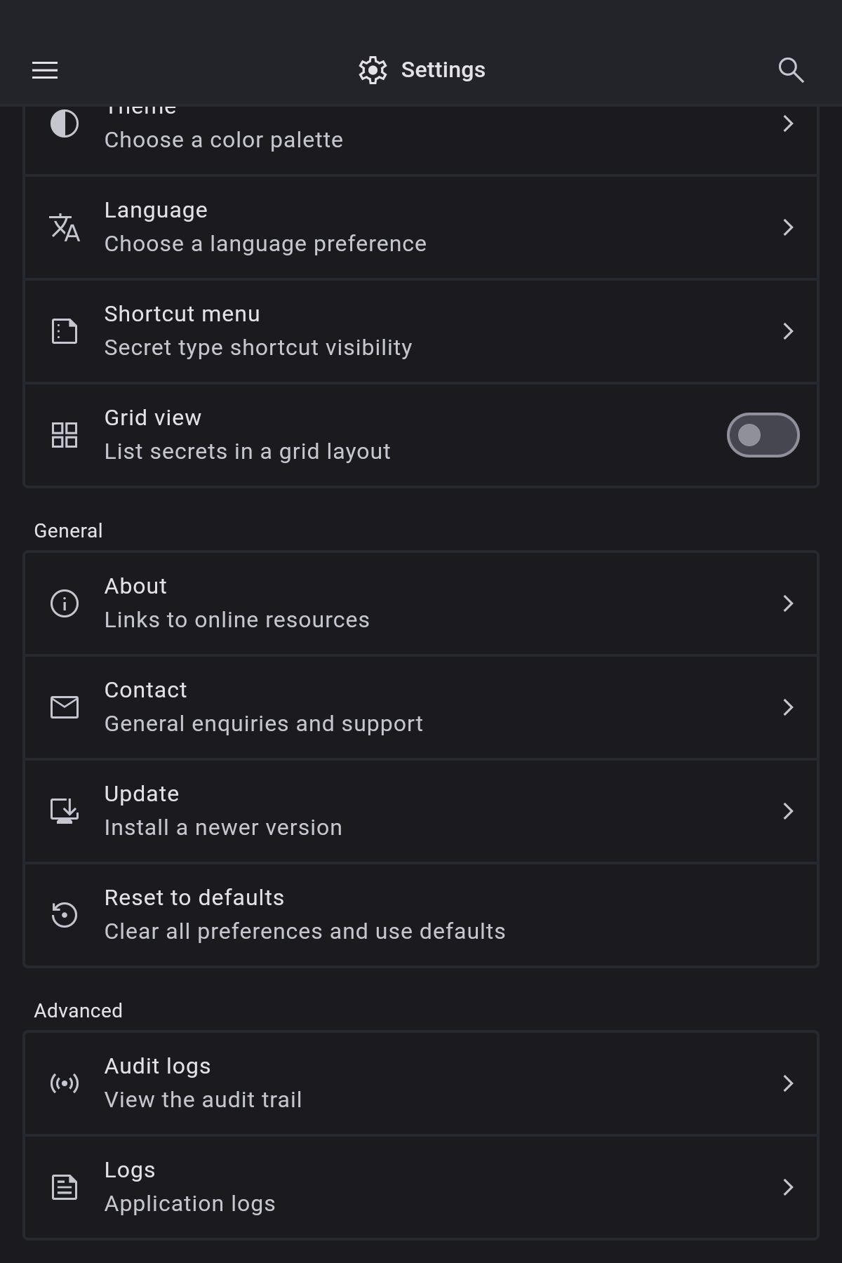Click the search magnifier icon
842x1263 pixels.
791,70
